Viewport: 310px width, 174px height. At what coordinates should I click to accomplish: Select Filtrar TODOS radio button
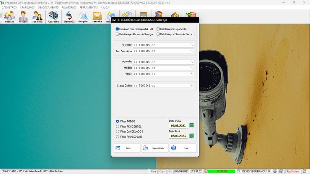click(117, 121)
